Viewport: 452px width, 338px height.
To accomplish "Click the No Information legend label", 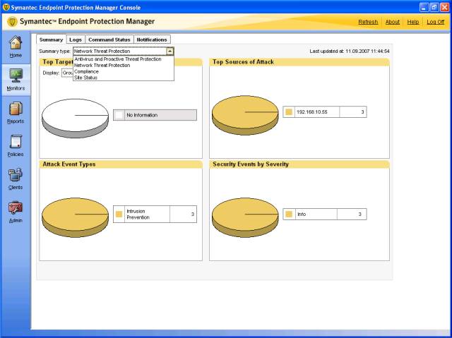I will pos(142,115).
